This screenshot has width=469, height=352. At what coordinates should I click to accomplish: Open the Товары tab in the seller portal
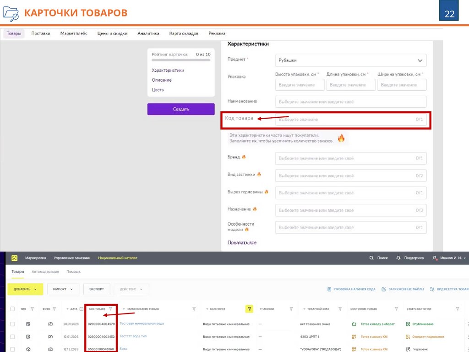tap(14, 33)
